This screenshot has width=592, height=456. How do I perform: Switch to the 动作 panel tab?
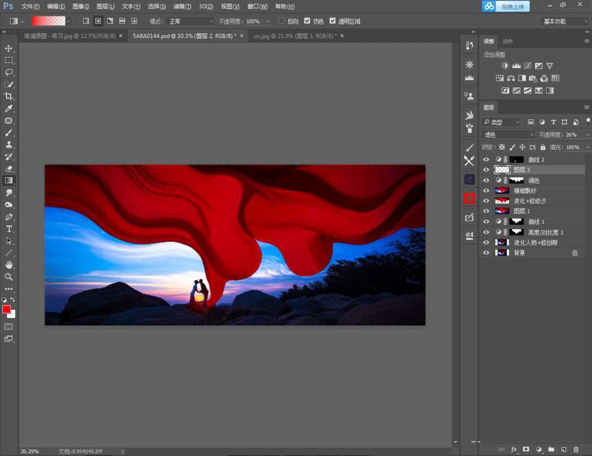507,41
